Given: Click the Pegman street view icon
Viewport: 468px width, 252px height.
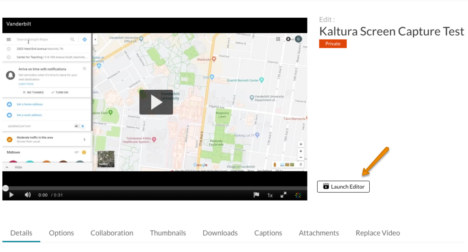Looking at the screenshot, I should [x=275, y=165].
